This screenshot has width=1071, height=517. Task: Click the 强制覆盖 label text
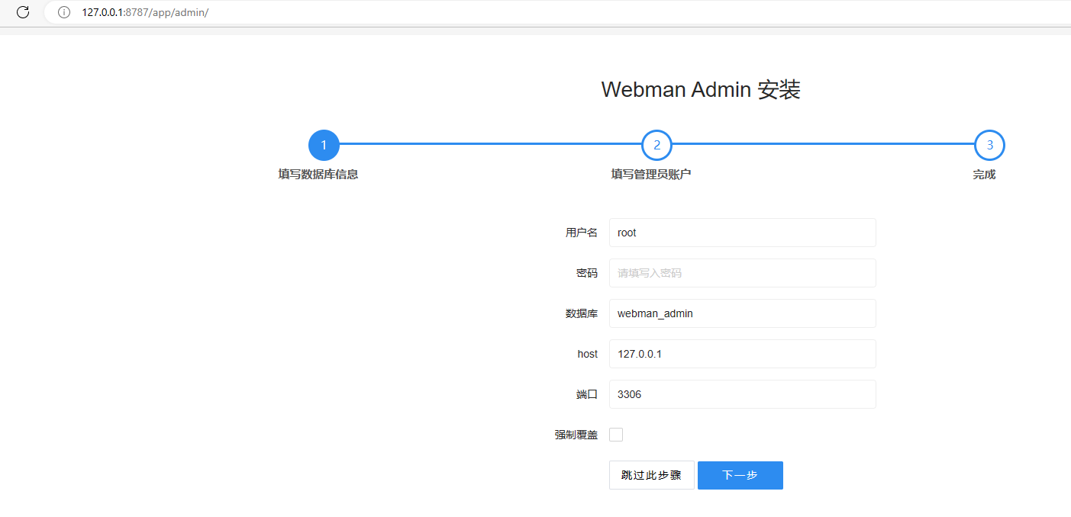[576, 435]
